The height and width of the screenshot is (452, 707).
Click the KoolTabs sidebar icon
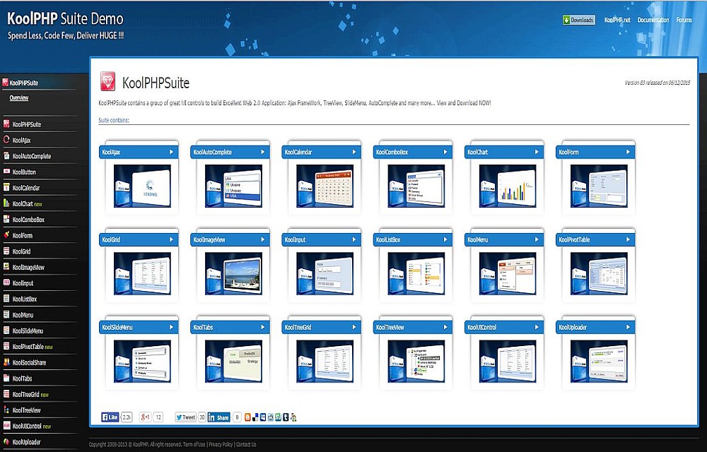coord(6,378)
